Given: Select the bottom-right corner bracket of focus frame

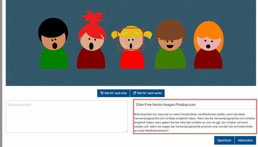Looking at the screenshot, I should coord(136,45).
